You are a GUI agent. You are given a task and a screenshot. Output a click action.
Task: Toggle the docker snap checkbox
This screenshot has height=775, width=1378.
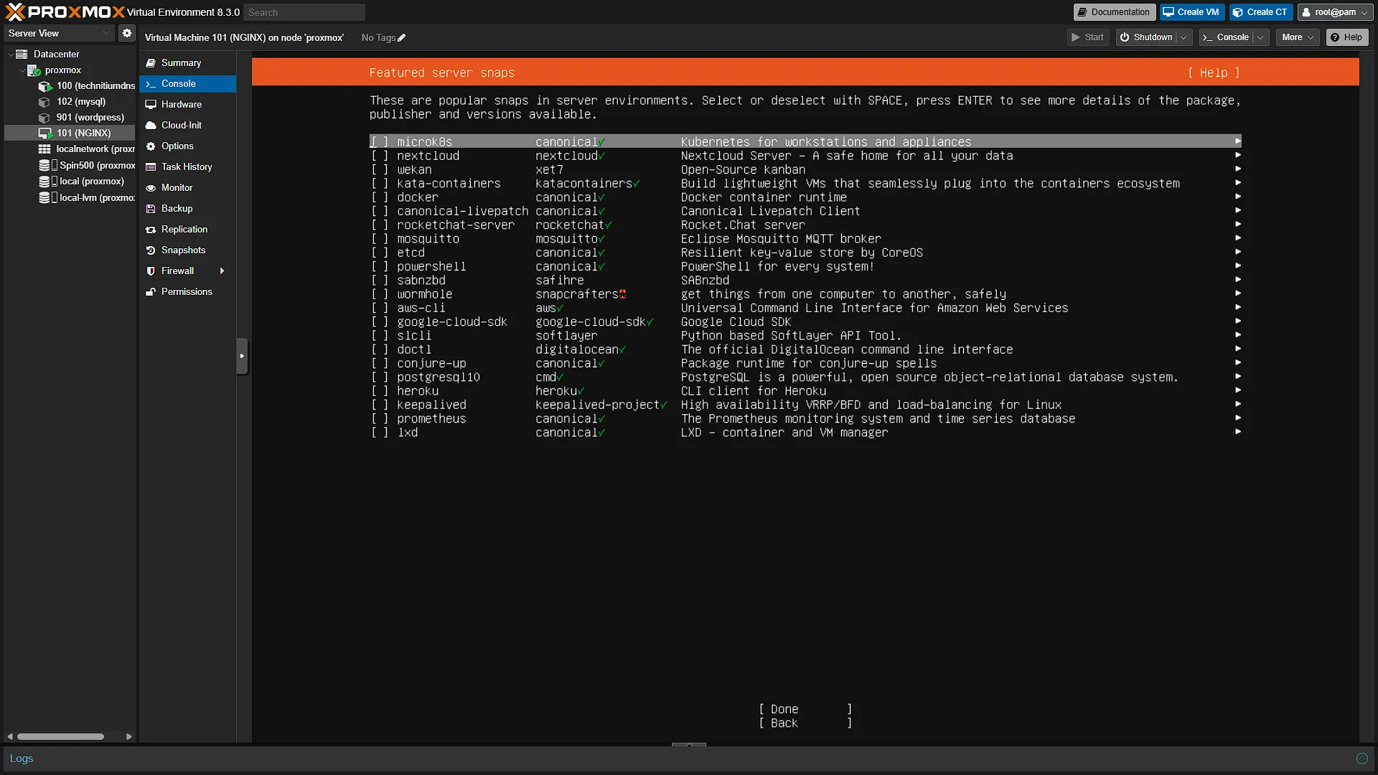pyautogui.click(x=380, y=197)
